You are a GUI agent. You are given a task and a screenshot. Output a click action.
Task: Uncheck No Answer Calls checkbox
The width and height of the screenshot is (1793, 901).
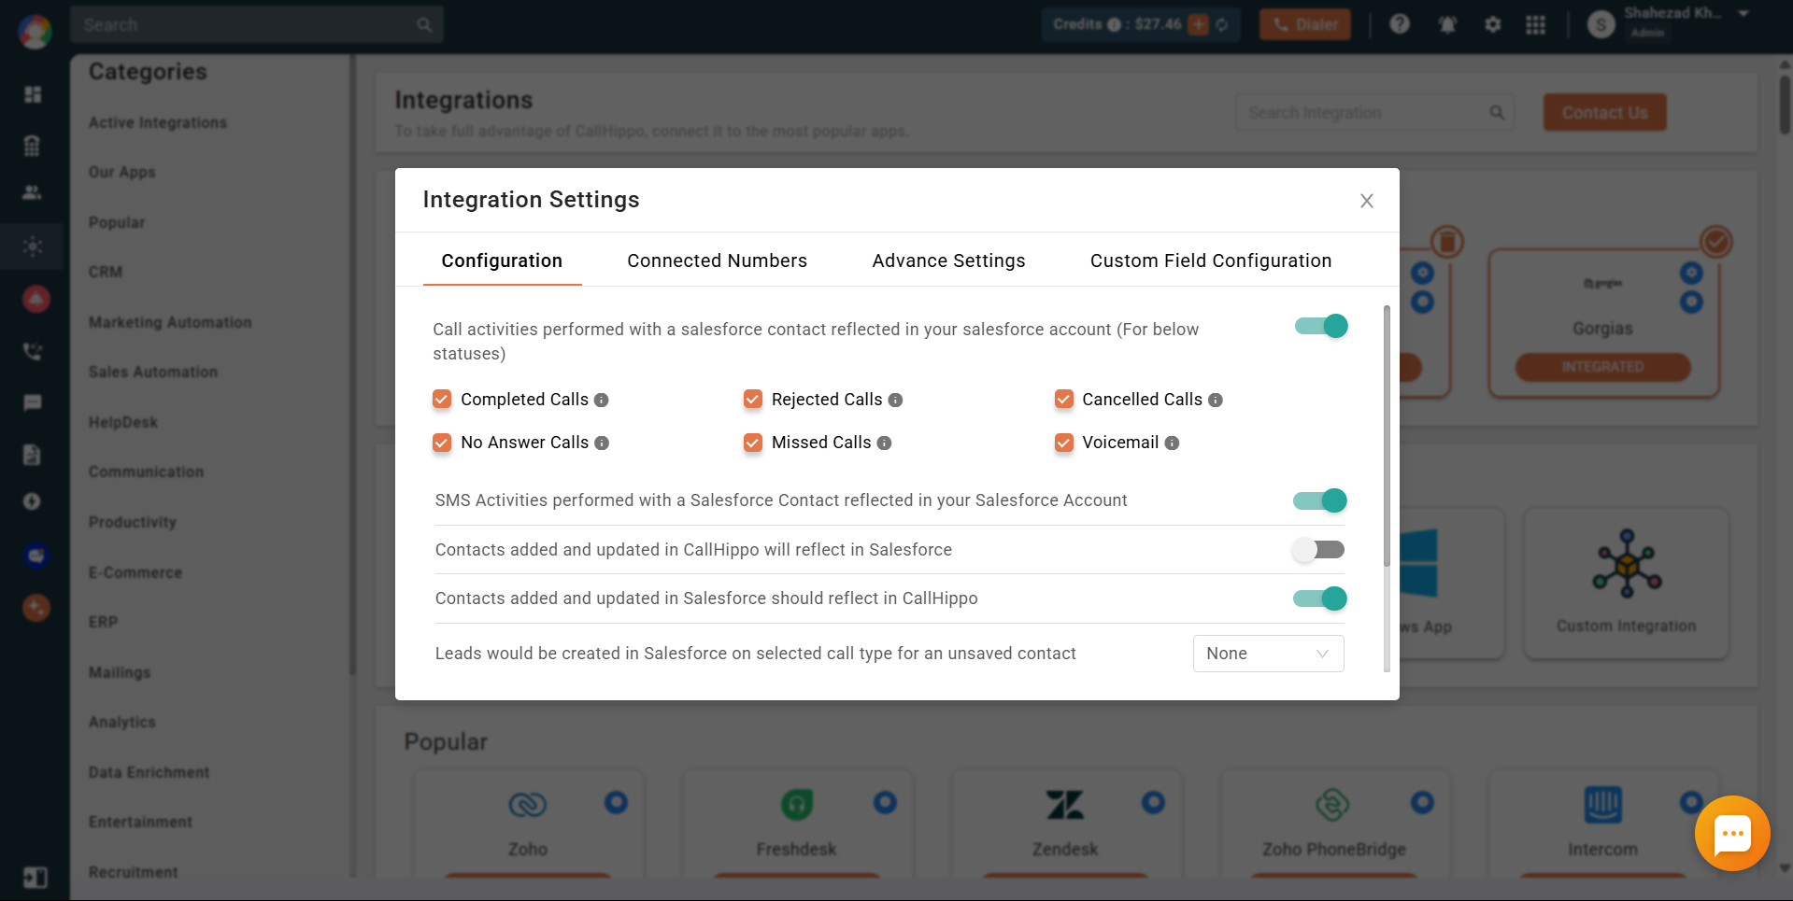[442, 443]
